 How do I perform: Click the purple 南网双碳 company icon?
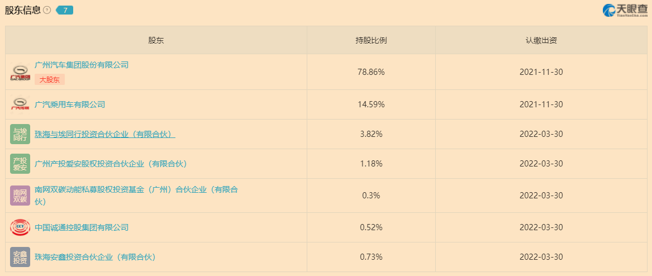point(20,196)
